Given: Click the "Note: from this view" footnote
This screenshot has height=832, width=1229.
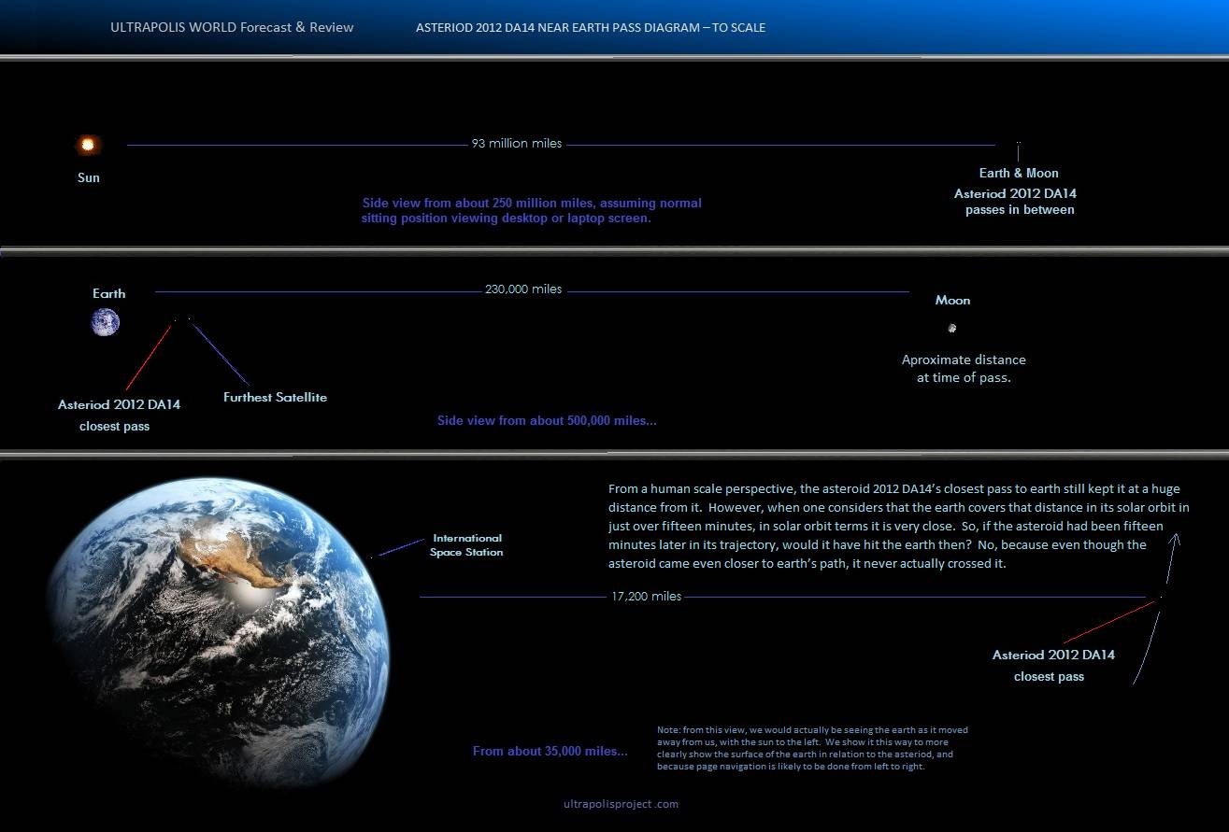Looking at the screenshot, I should 812,748.
